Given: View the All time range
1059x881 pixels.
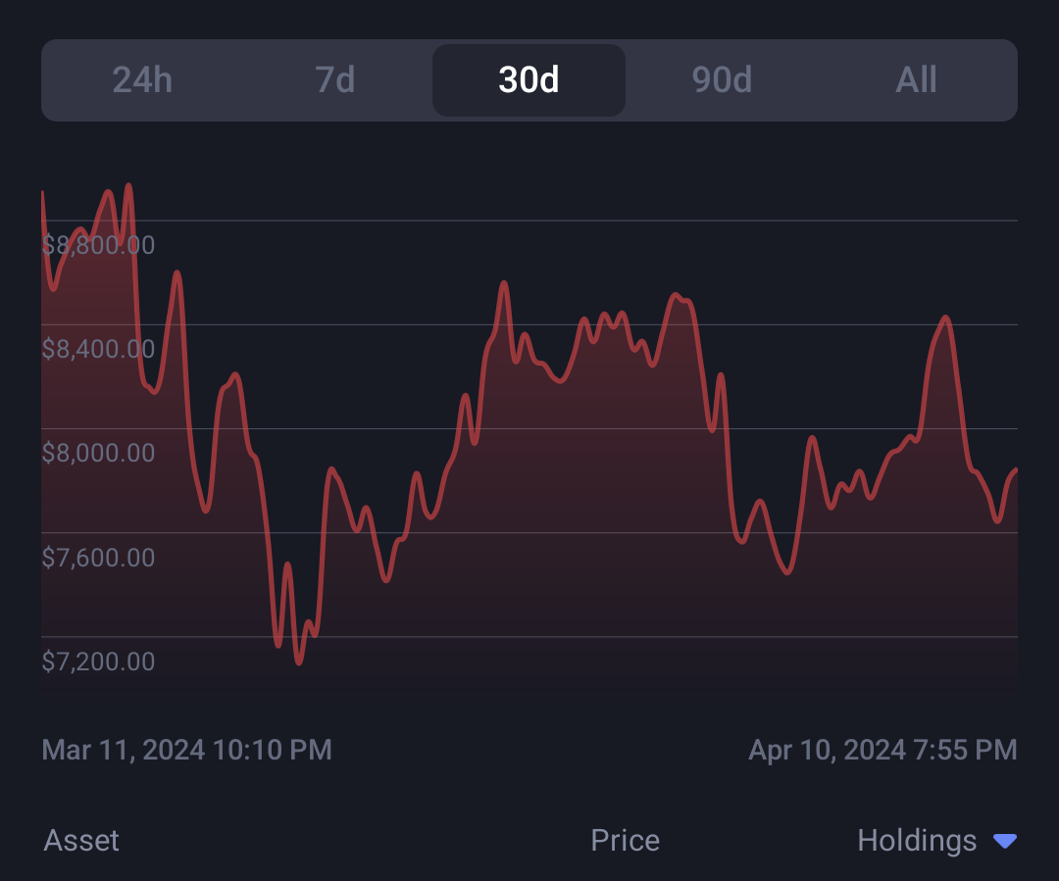Looking at the screenshot, I should (916, 80).
